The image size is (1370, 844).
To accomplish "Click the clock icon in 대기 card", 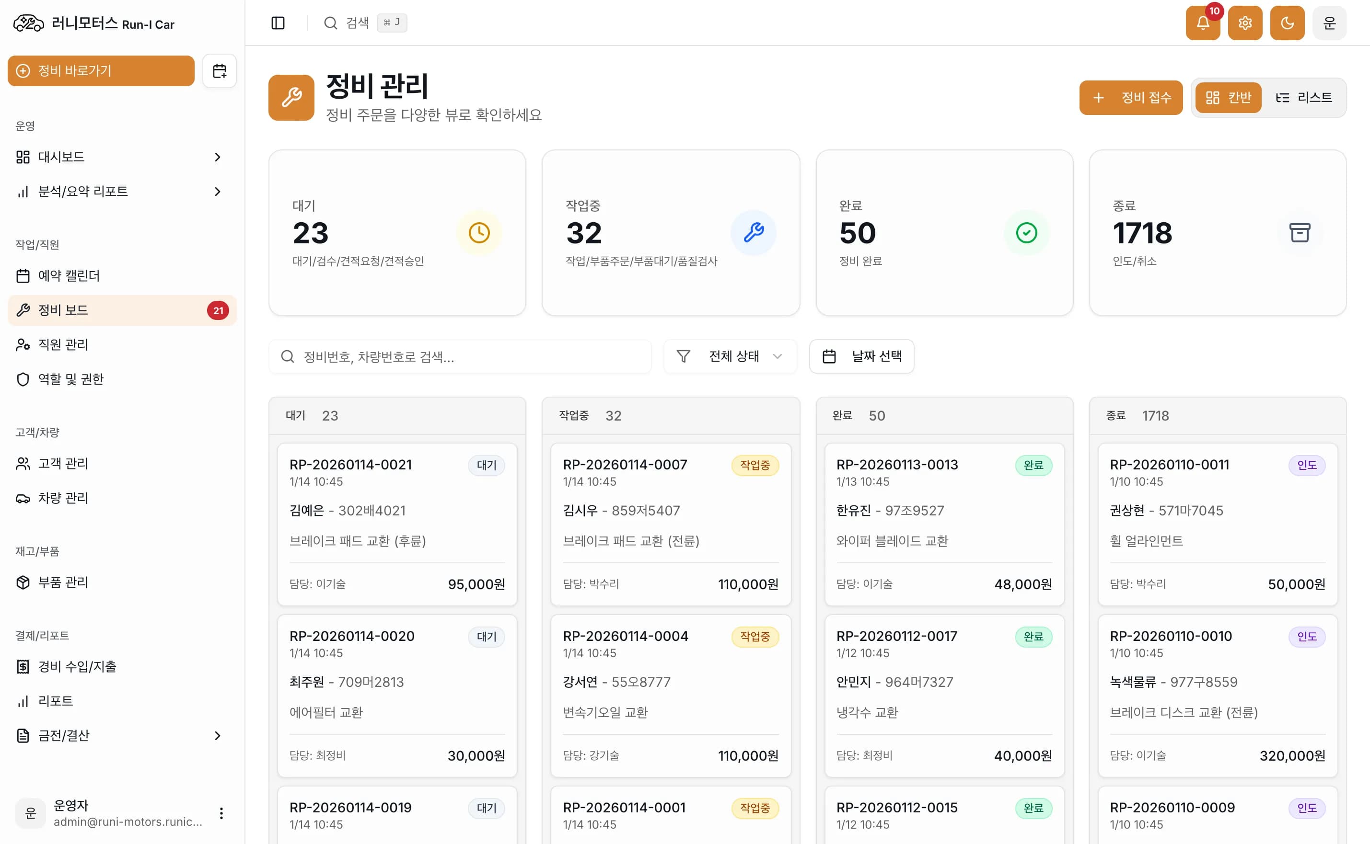I will click(478, 233).
